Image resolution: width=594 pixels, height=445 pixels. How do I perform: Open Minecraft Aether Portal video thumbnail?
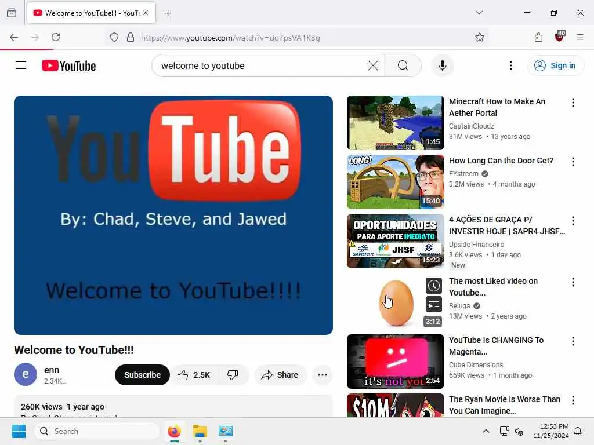click(396, 123)
